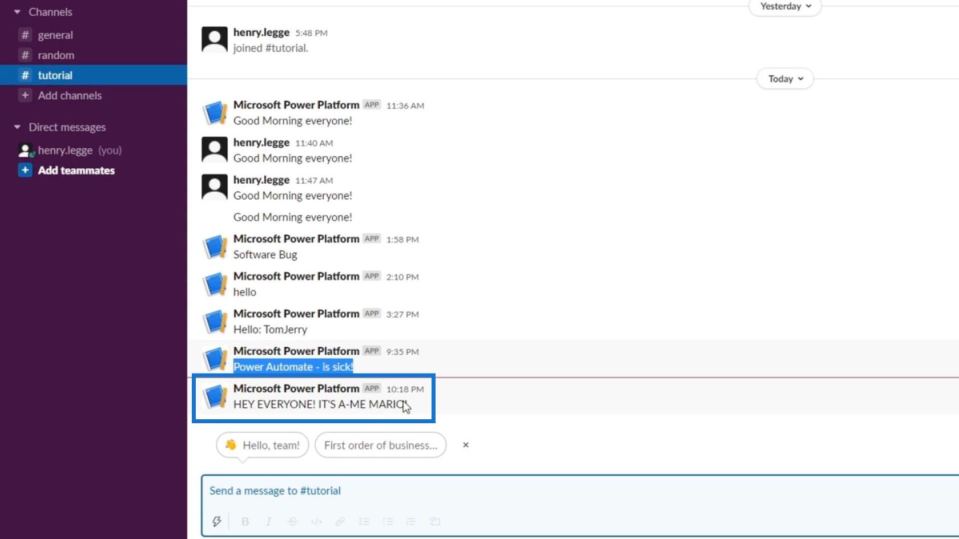The height and width of the screenshot is (539, 959).
Task: Click hash icon of general channel
Action: (x=25, y=35)
